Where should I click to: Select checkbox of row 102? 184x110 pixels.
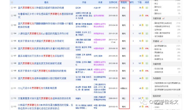point(12,16)
